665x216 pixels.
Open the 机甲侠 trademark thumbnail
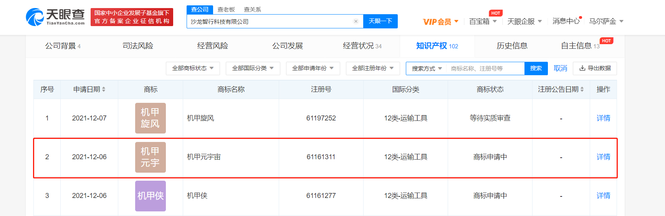click(x=151, y=196)
